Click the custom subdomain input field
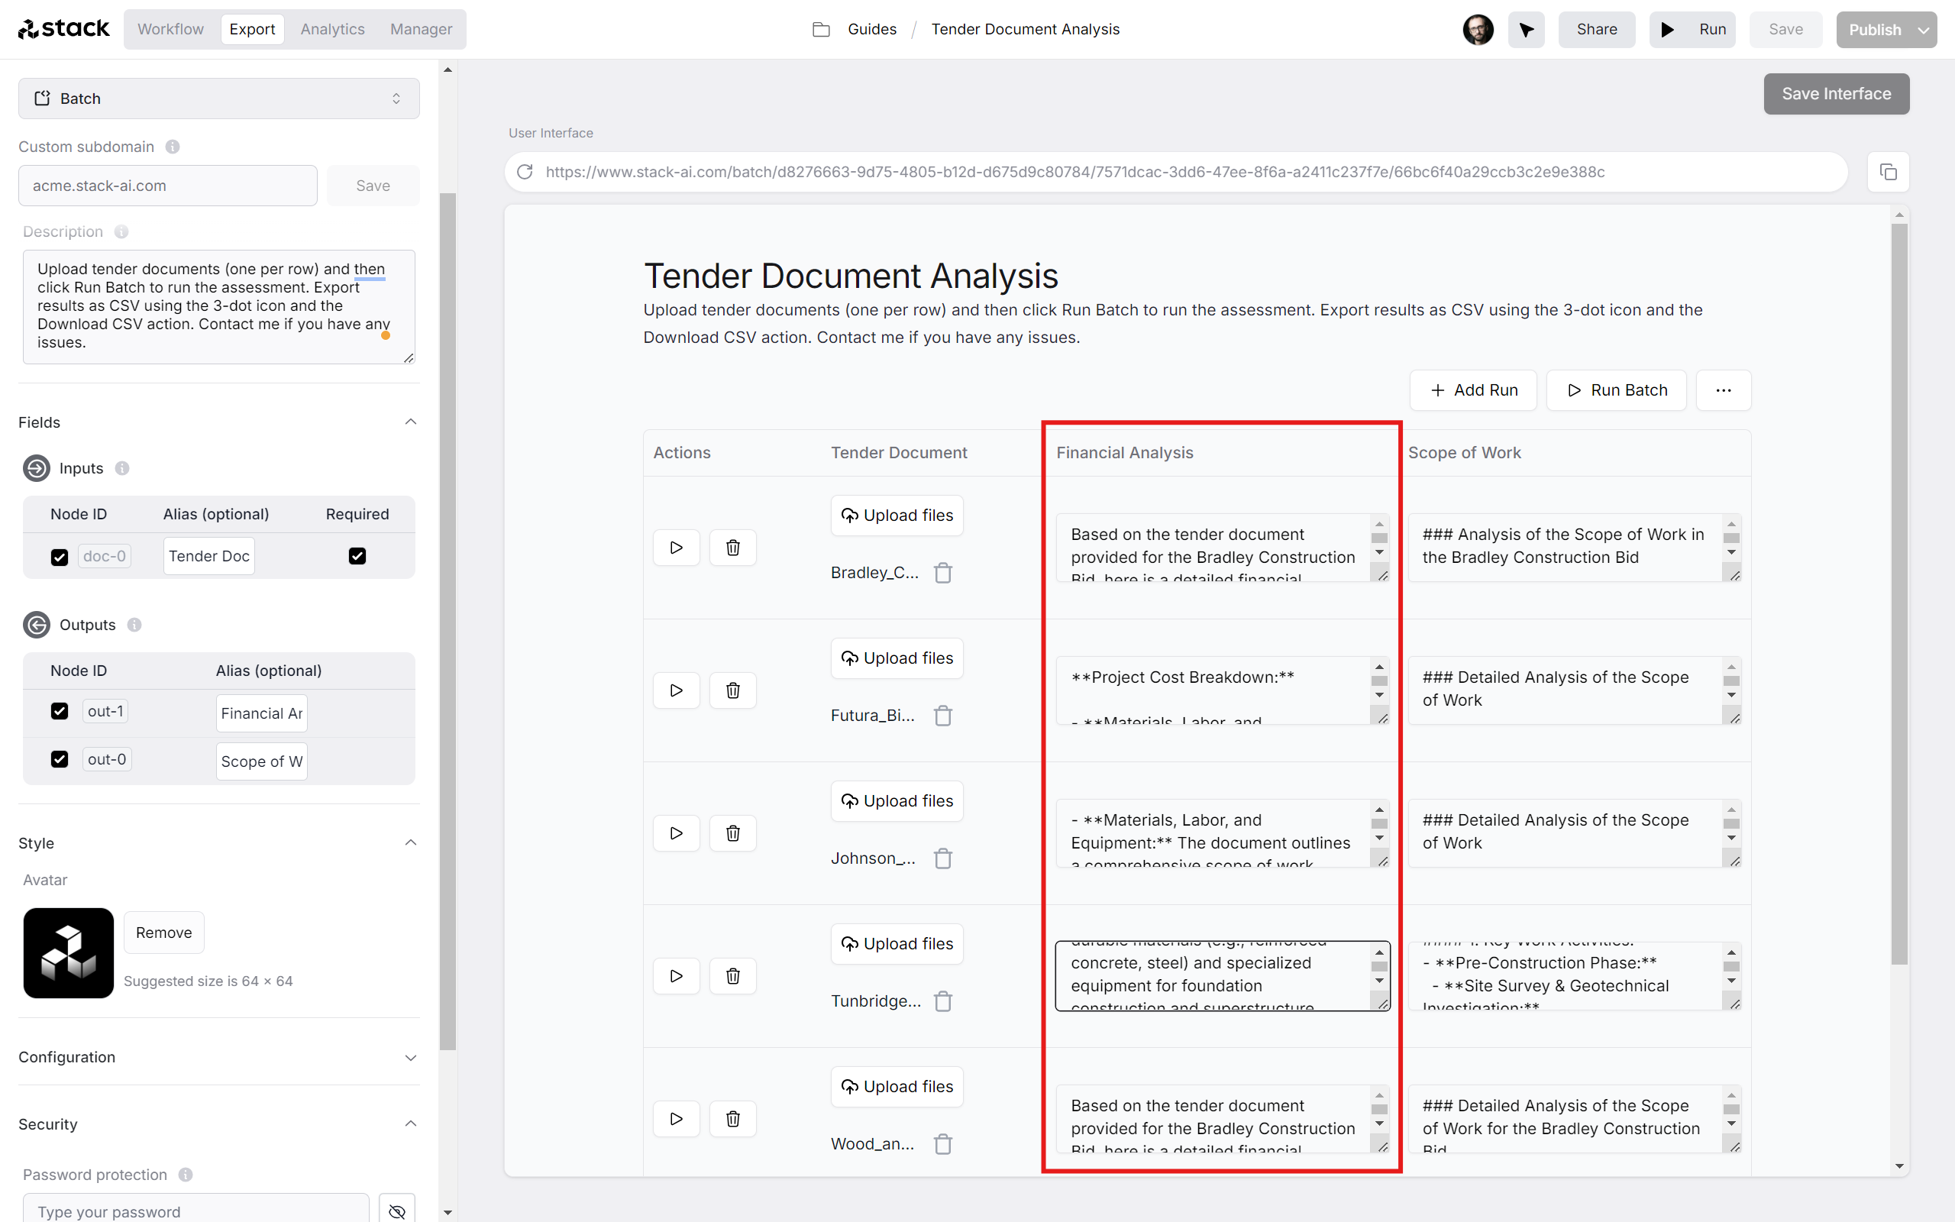The width and height of the screenshot is (1955, 1222). click(x=169, y=186)
